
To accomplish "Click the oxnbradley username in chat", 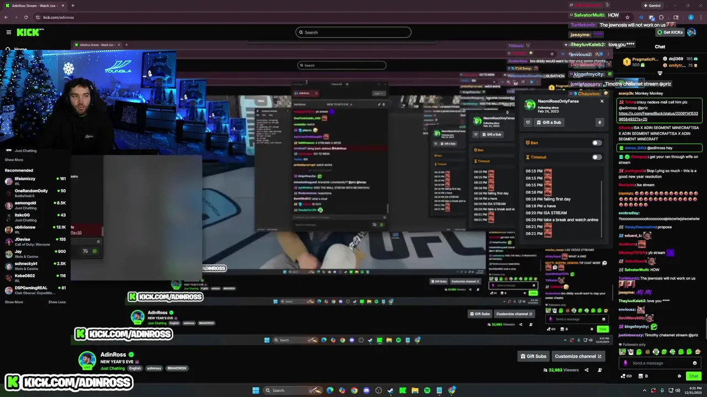I will pyautogui.click(x=629, y=213).
